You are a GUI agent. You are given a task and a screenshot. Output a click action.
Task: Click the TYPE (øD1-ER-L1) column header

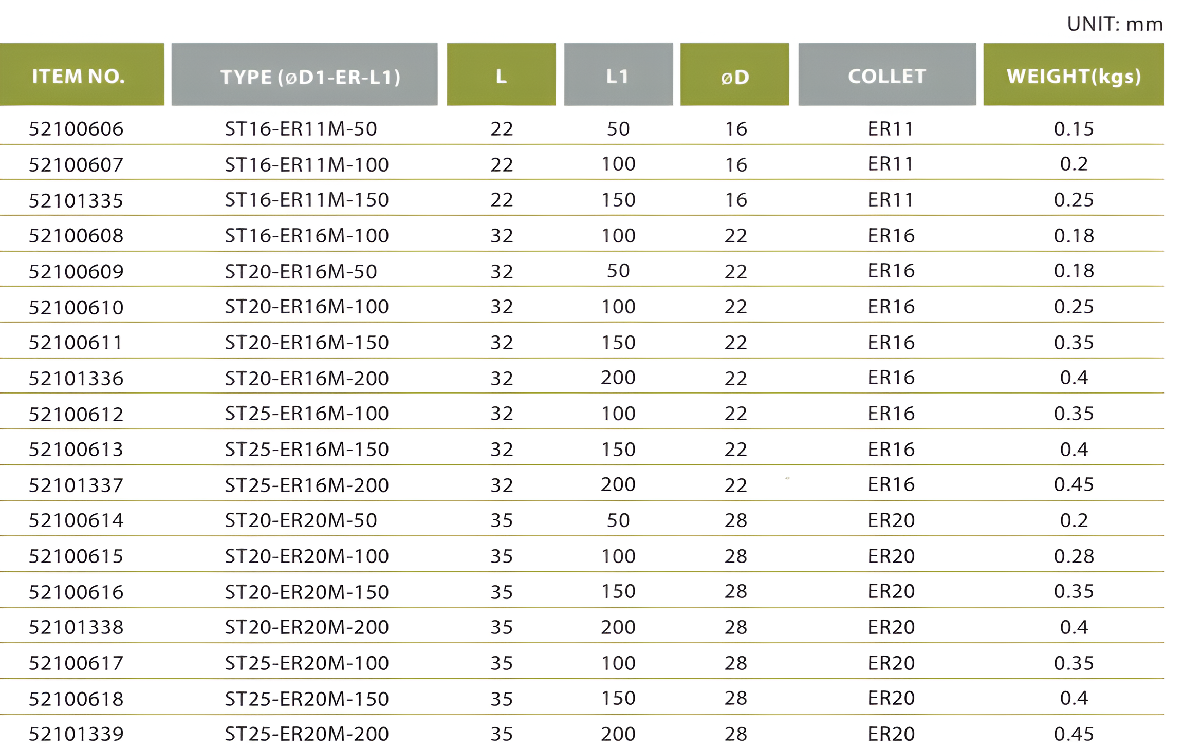pos(310,77)
